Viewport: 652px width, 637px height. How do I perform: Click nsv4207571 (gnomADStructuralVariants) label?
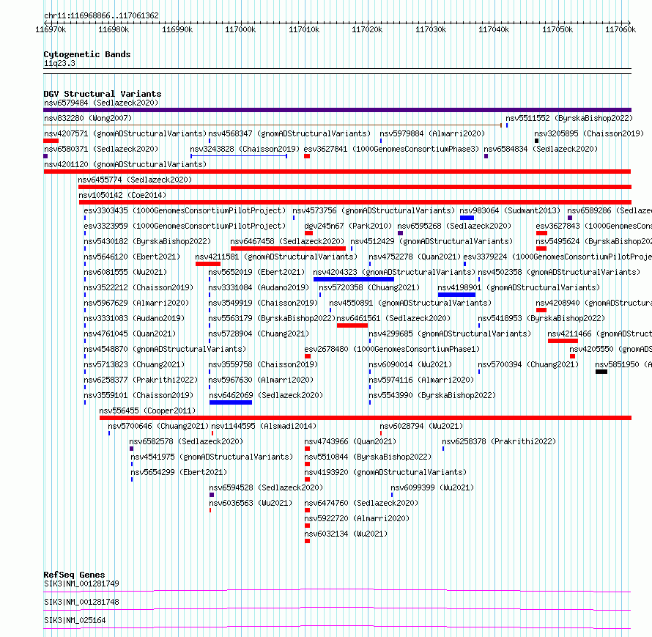(125, 133)
